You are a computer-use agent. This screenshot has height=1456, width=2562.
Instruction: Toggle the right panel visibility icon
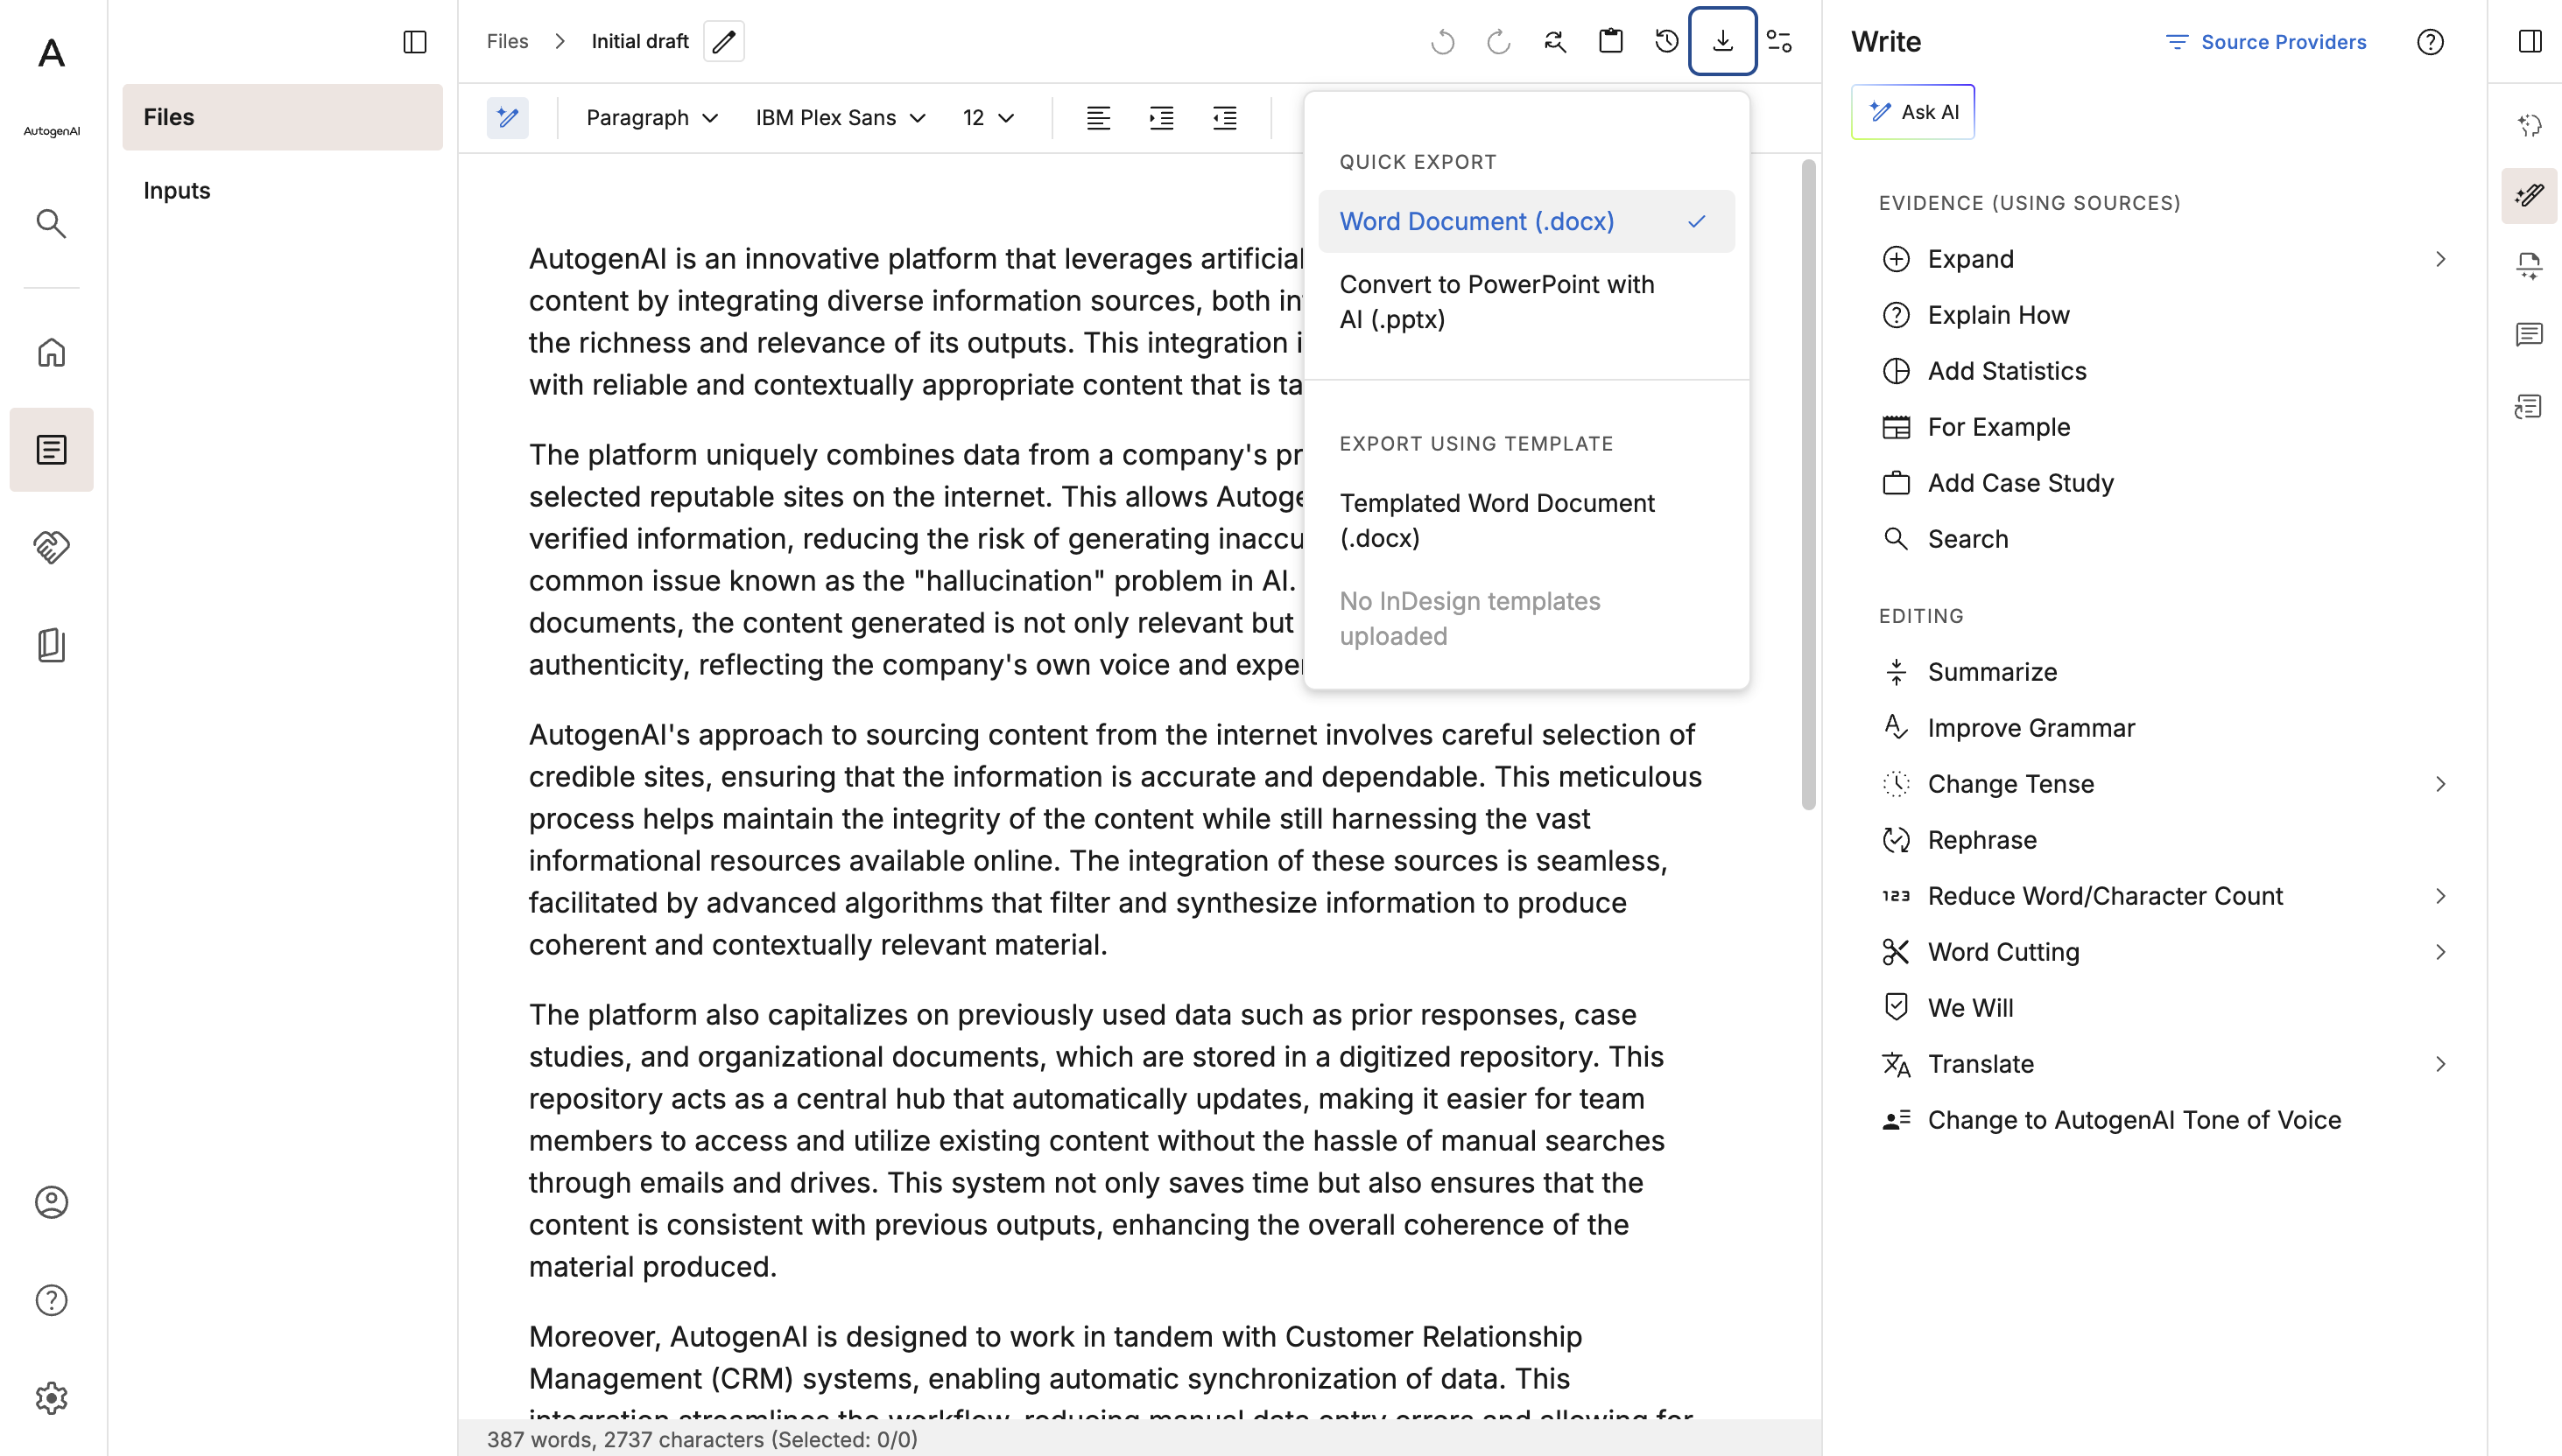click(x=2530, y=41)
